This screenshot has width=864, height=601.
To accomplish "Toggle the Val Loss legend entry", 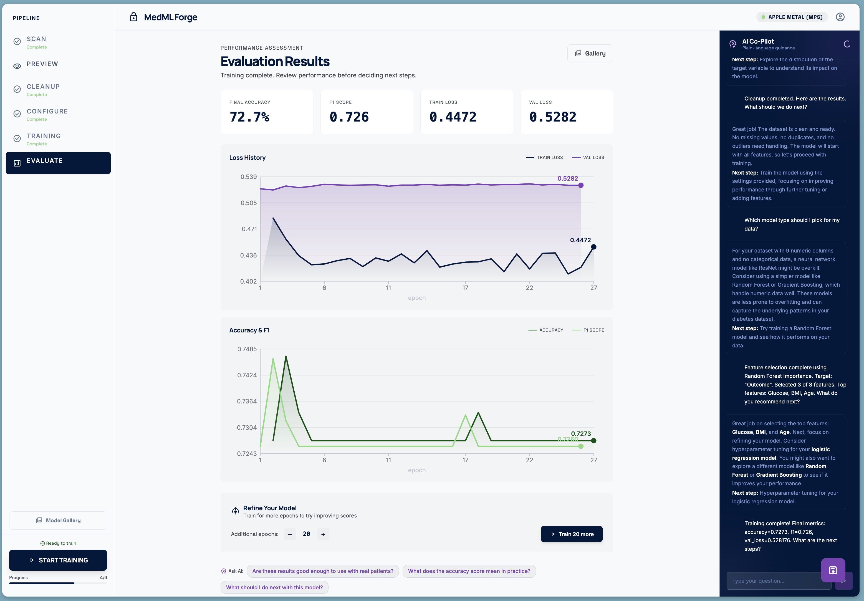I will (588, 157).
